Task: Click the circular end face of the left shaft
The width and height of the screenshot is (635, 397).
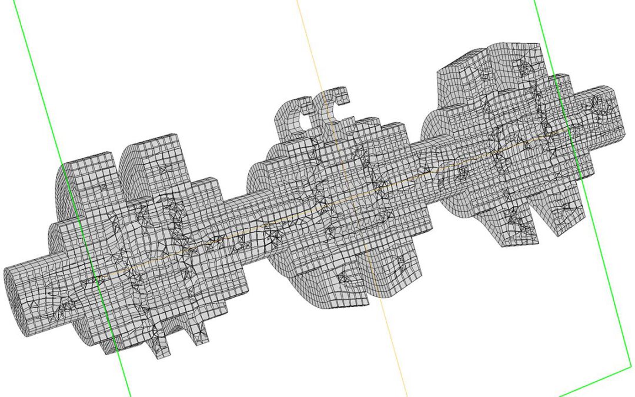Action: [11, 302]
